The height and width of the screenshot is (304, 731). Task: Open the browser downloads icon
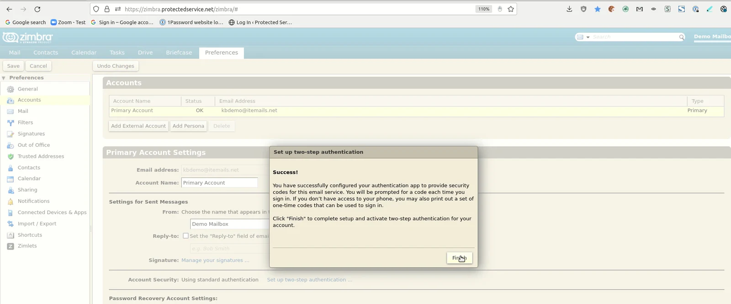pos(569,9)
